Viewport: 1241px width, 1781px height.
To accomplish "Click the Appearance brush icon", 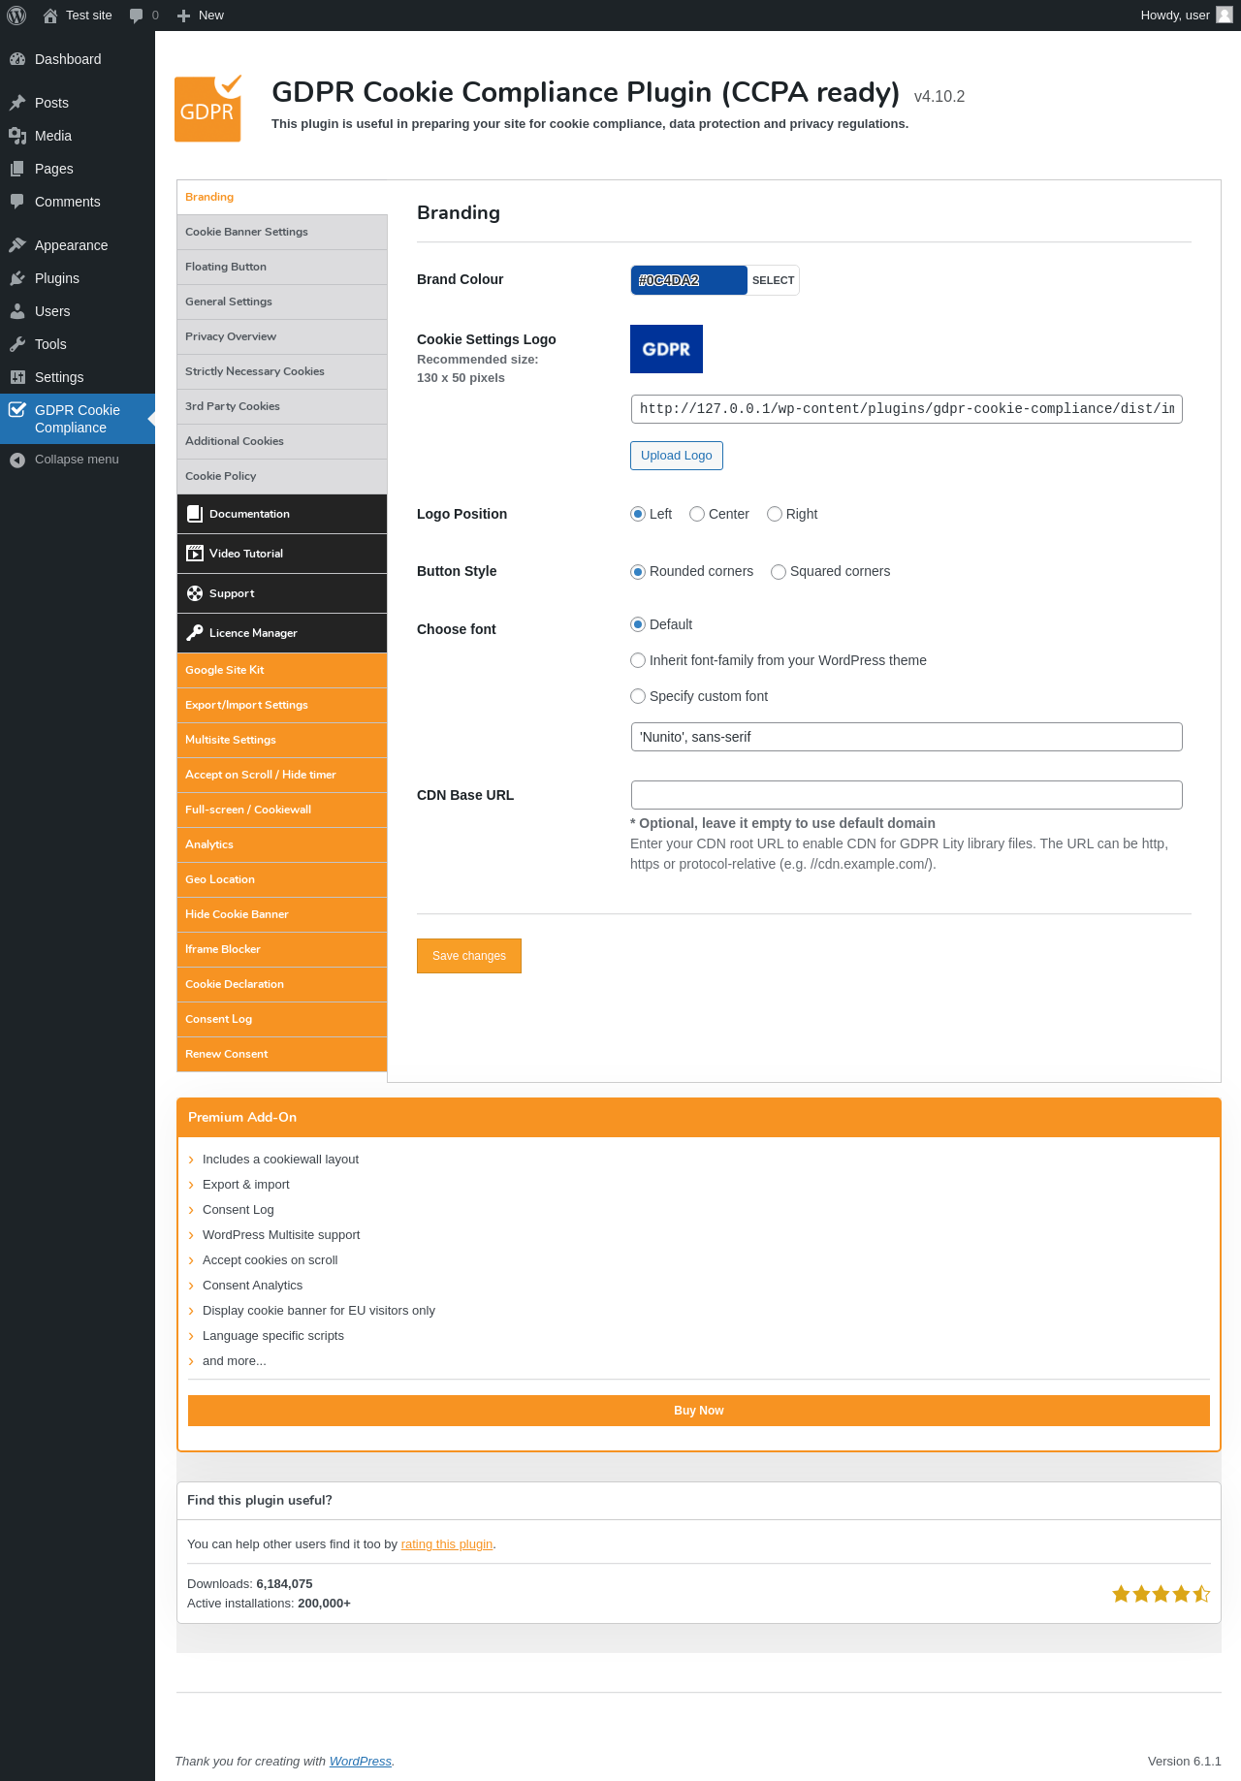I will 17,245.
